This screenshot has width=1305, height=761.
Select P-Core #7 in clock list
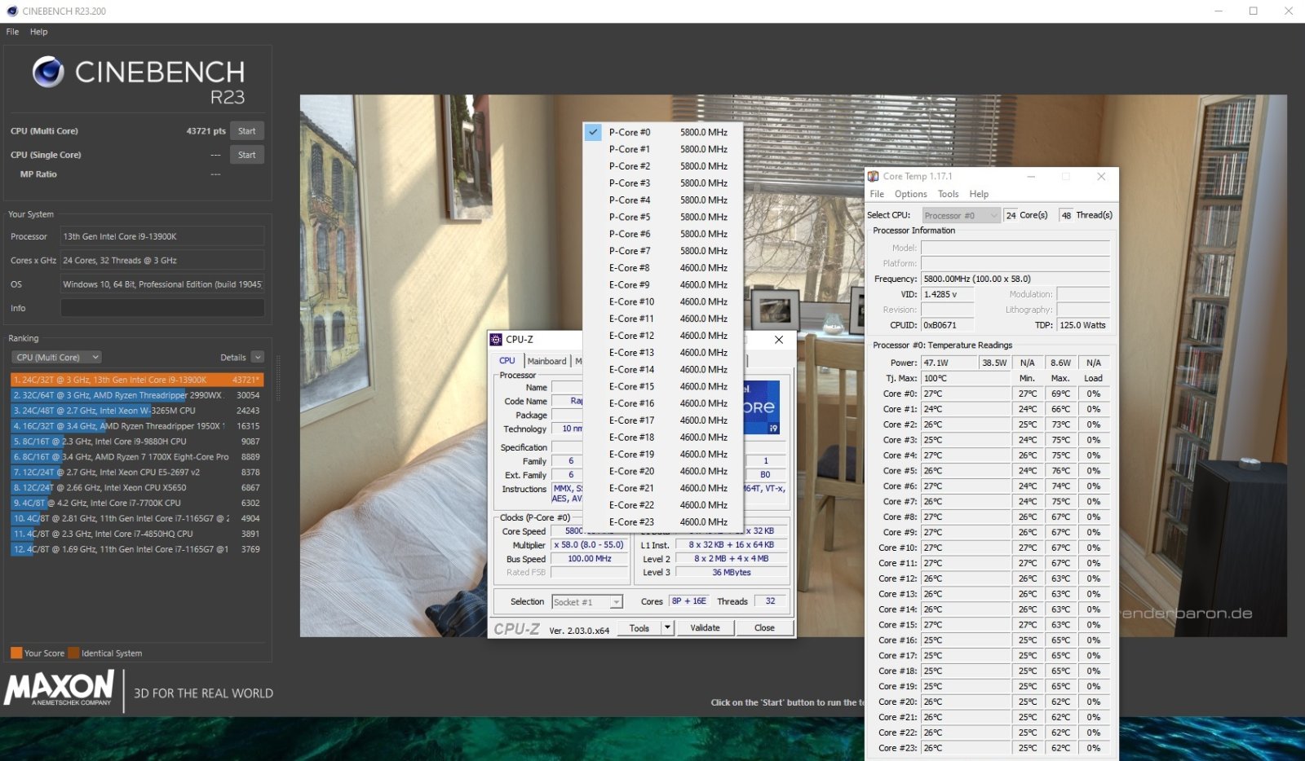662,251
